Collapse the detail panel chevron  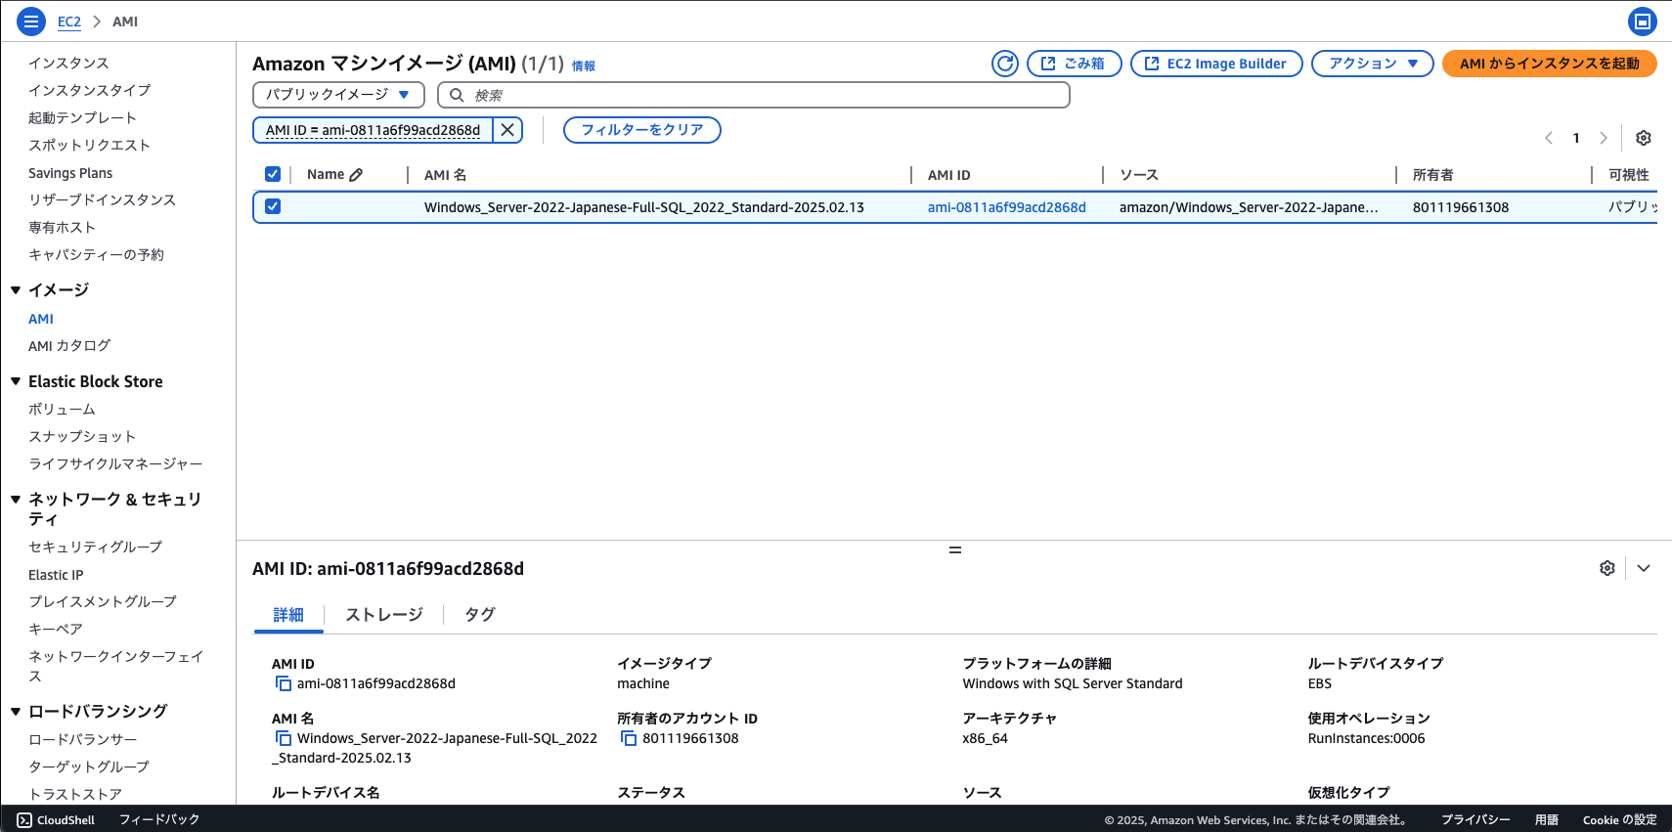[1644, 568]
